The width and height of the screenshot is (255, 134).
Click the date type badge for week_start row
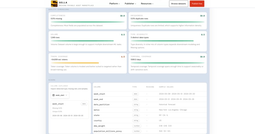[x=135, y=94]
